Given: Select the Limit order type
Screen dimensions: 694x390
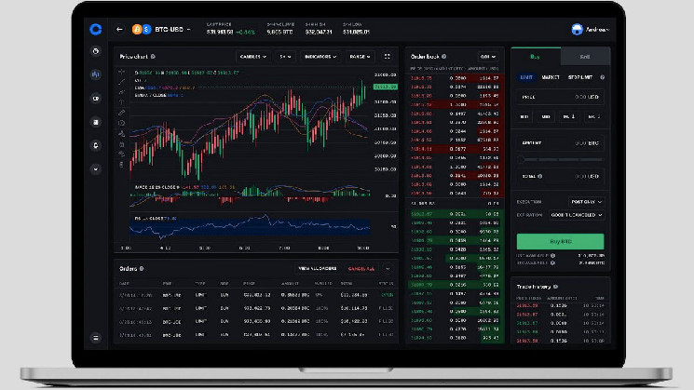Looking at the screenshot, I should [526, 77].
